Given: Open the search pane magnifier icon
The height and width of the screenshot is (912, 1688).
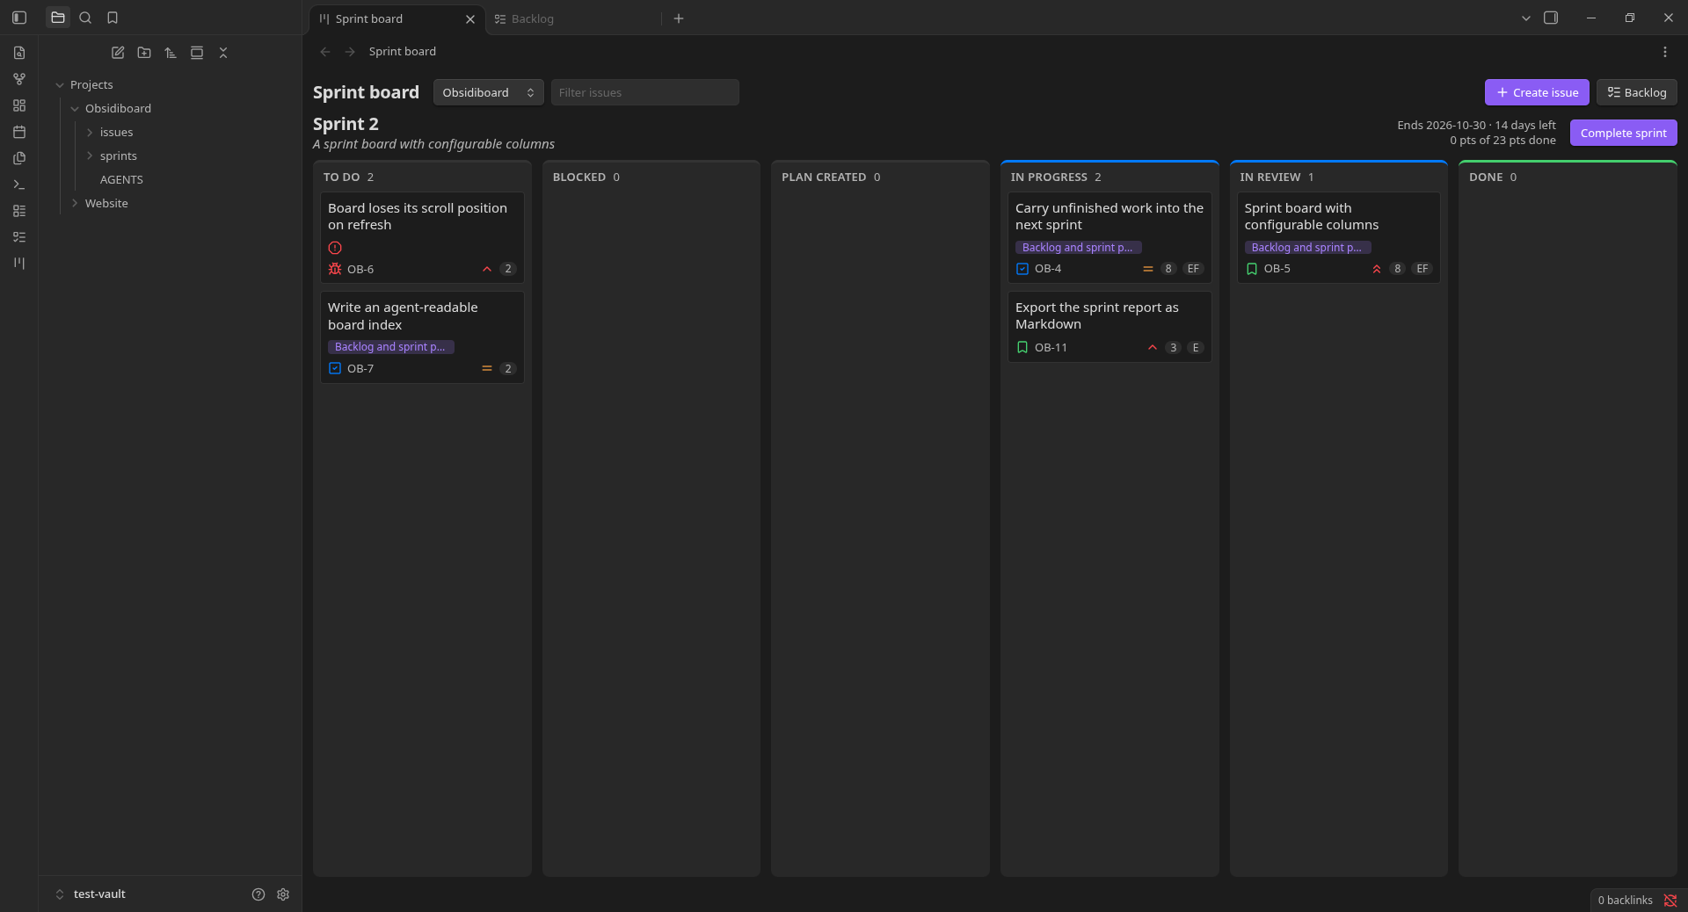Looking at the screenshot, I should pos(85,18).
